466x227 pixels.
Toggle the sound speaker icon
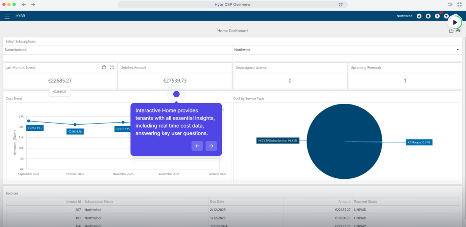[450, 4]
